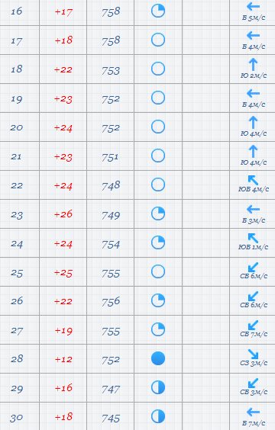Click the northwest wind arrow for day 28

coord(253,354)
